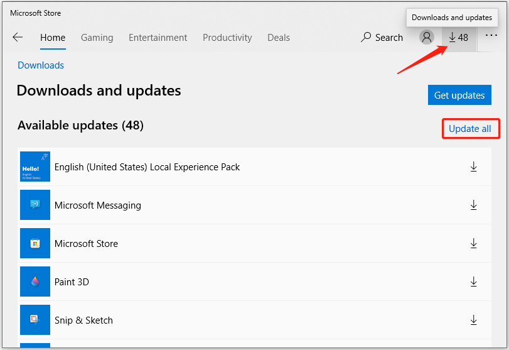Open the three-dot See more menu

pyautogui.click(x=491, y=36)
